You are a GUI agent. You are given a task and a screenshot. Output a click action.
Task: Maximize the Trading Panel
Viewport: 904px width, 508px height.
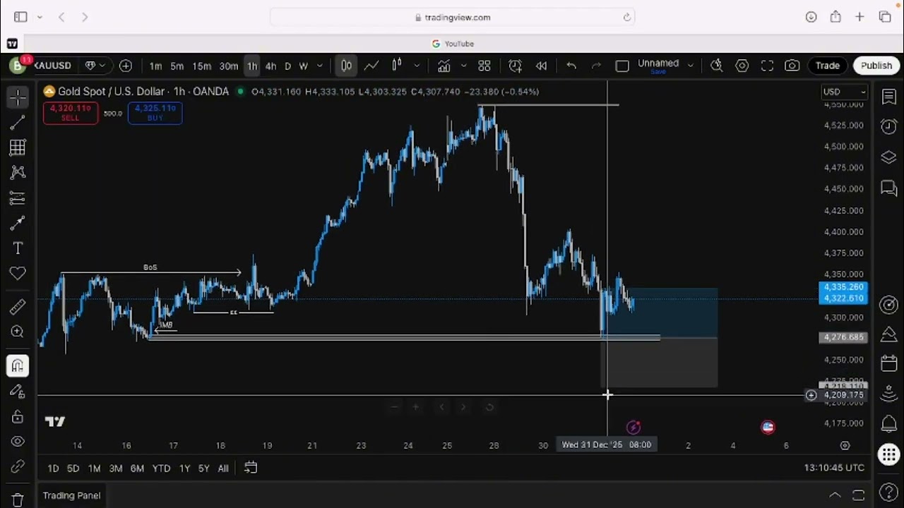click(859, 495)
